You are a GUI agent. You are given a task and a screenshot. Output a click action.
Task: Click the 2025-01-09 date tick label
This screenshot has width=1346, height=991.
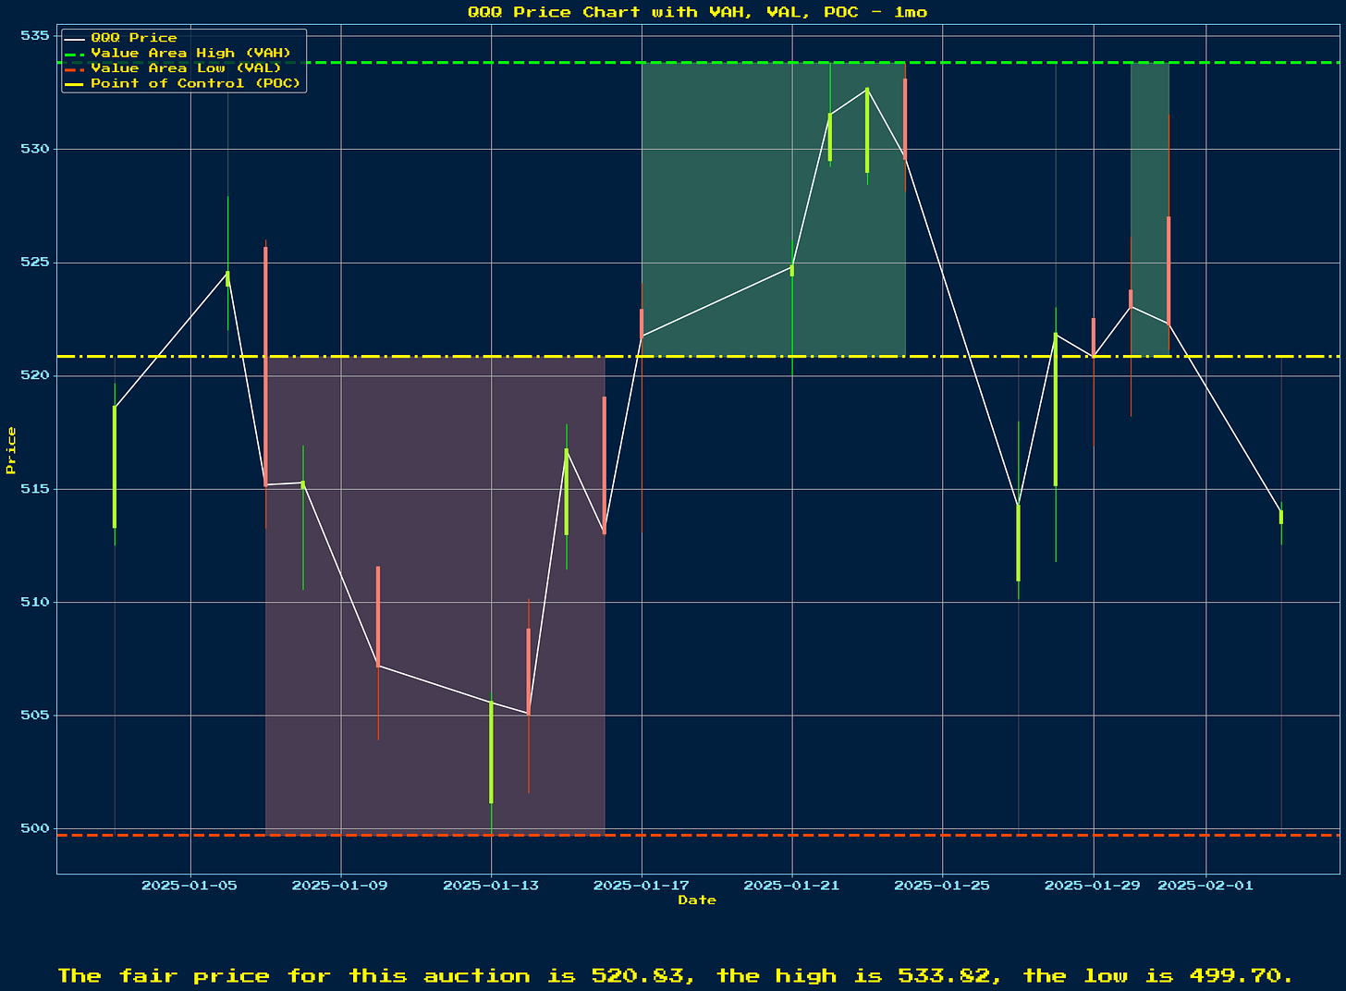tap(340, 886)
